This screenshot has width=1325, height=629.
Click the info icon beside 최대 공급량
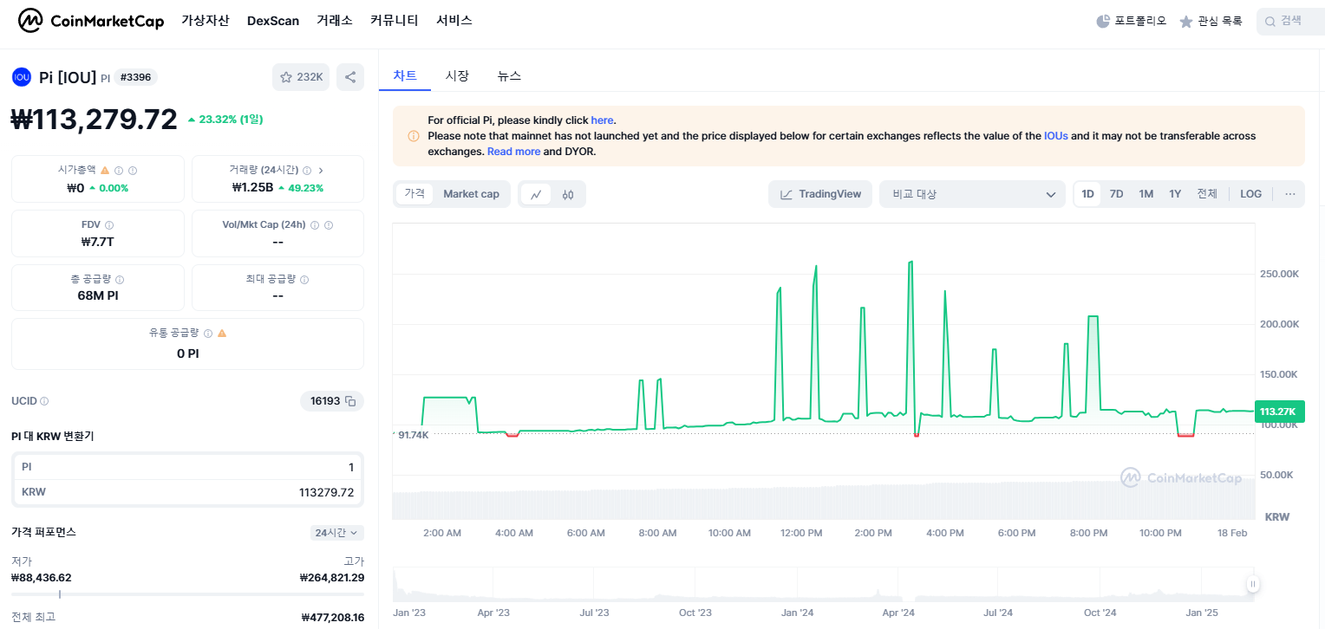point(304,280)
